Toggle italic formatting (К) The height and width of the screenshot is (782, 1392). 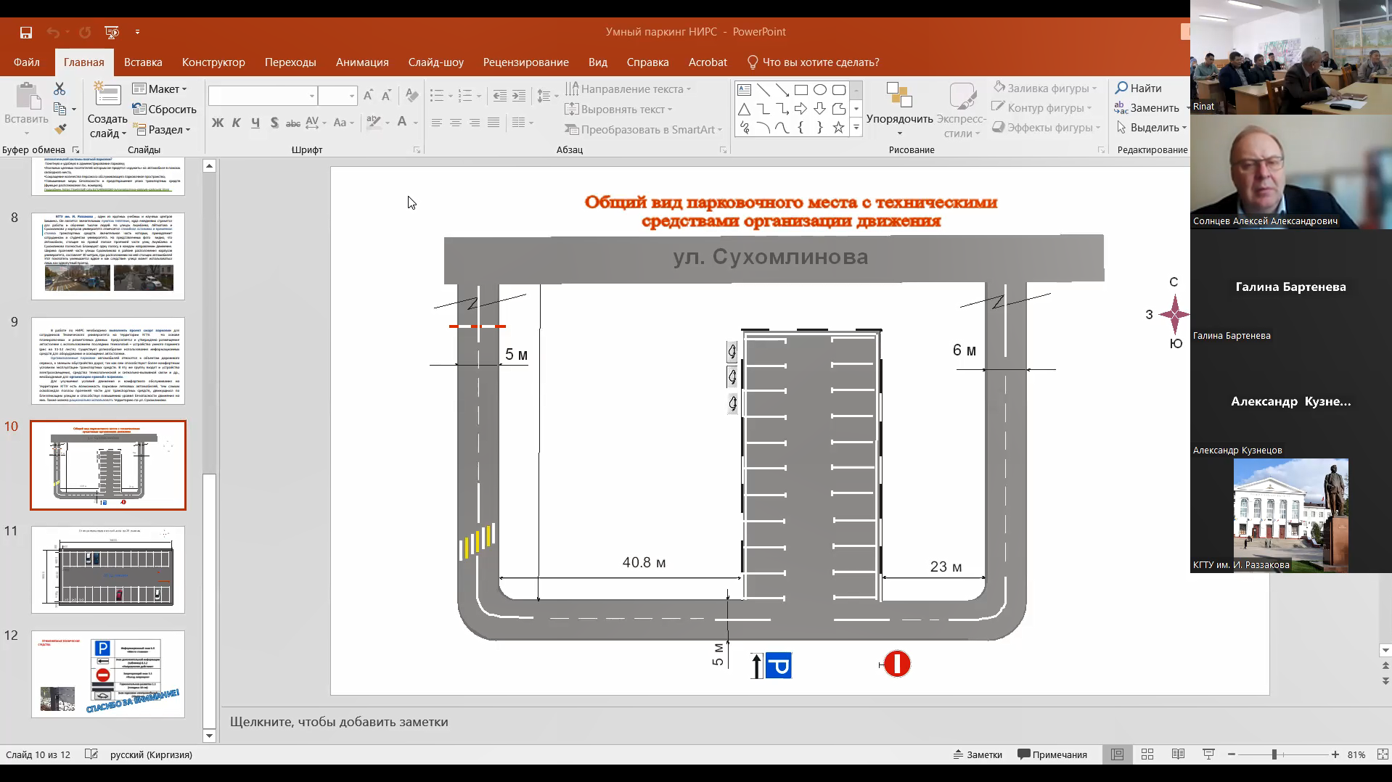(x=236, y=123)
